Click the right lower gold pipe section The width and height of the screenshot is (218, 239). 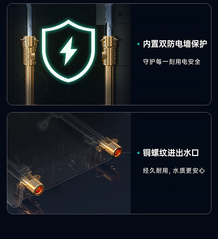coord(109,85)
